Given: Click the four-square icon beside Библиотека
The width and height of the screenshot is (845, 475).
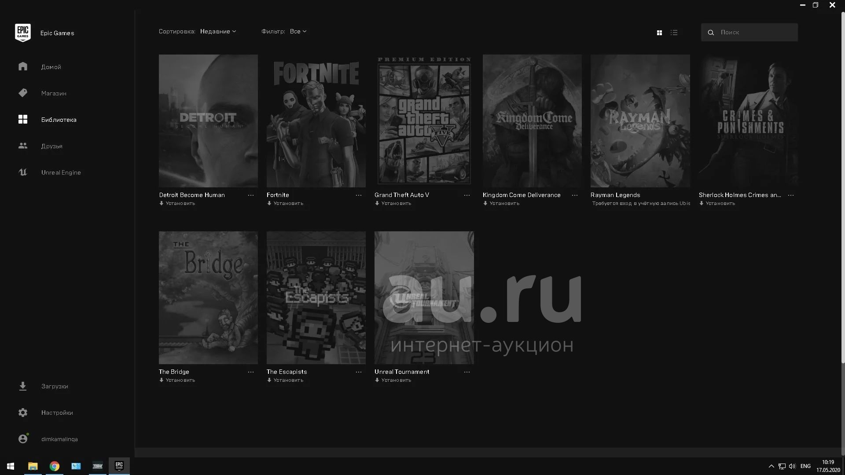Looking at the screenshot, I should point(23,119).
